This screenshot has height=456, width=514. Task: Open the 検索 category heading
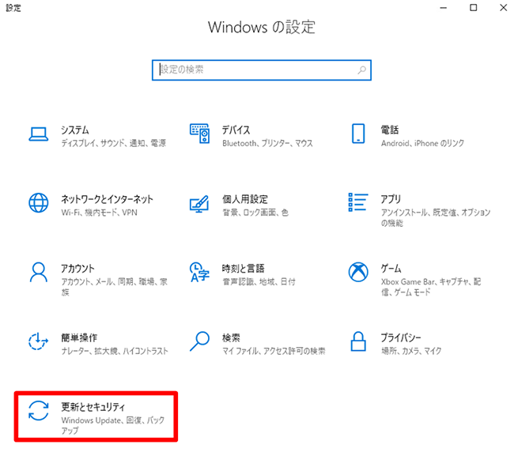tap(231, 337)
